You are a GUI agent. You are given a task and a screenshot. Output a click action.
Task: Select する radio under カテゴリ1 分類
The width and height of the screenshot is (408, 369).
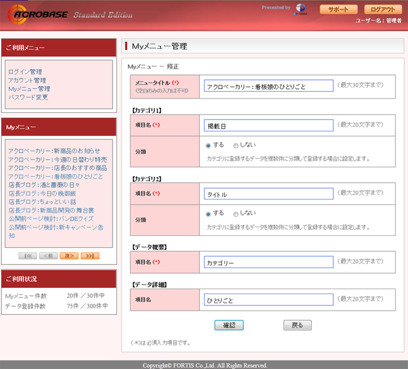click(x=208, y=146)
